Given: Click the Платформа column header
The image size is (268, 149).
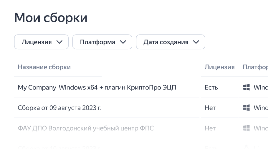Looking at the screenshot, I should coord(255,67).
